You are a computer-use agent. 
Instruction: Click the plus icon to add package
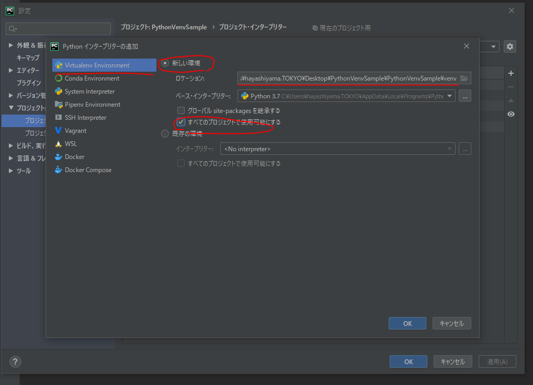coord(511,73)
